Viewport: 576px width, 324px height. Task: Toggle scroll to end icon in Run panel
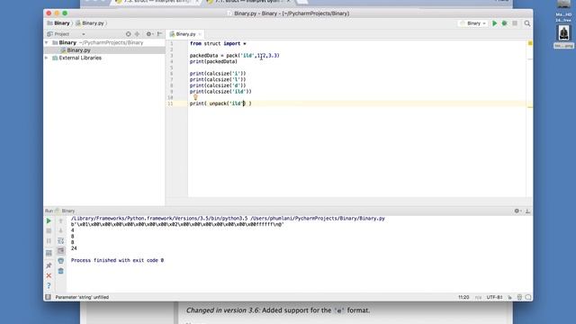(x=60, y=251)
